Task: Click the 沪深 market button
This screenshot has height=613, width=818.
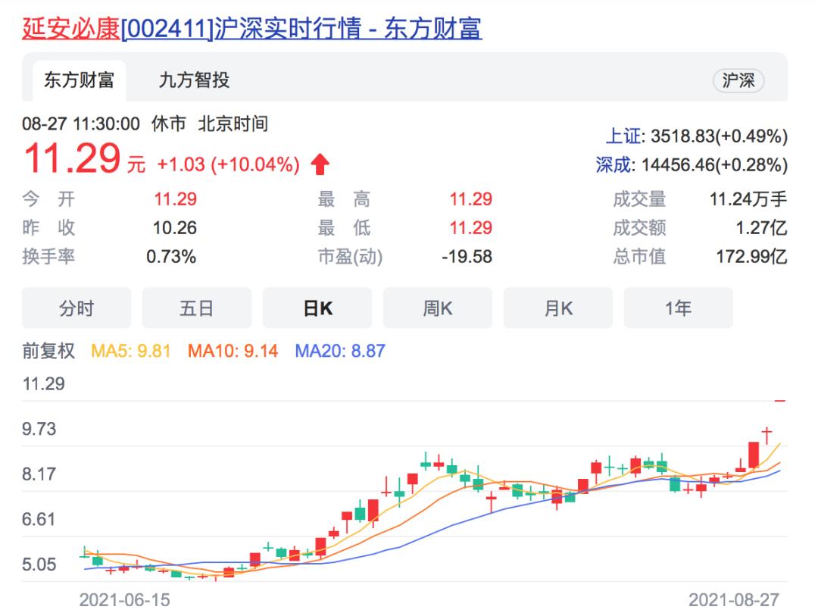Action: tap(738, 80)
